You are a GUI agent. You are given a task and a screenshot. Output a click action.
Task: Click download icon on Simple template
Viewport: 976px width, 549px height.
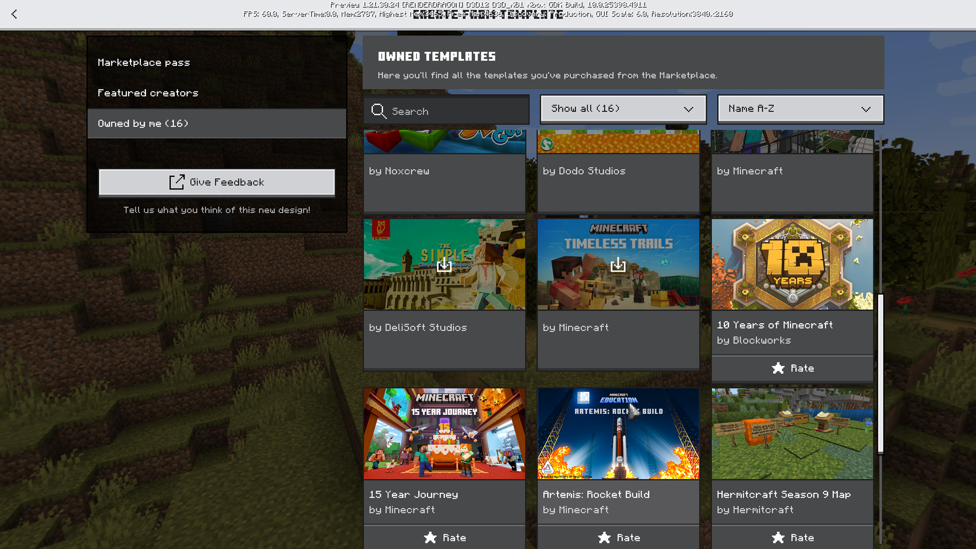point(444,264)
